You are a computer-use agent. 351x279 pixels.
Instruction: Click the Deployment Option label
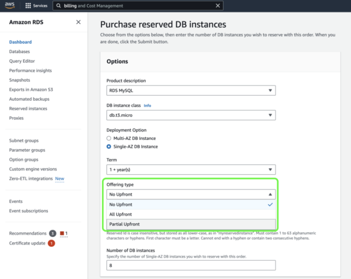click(x=127, y=130)
